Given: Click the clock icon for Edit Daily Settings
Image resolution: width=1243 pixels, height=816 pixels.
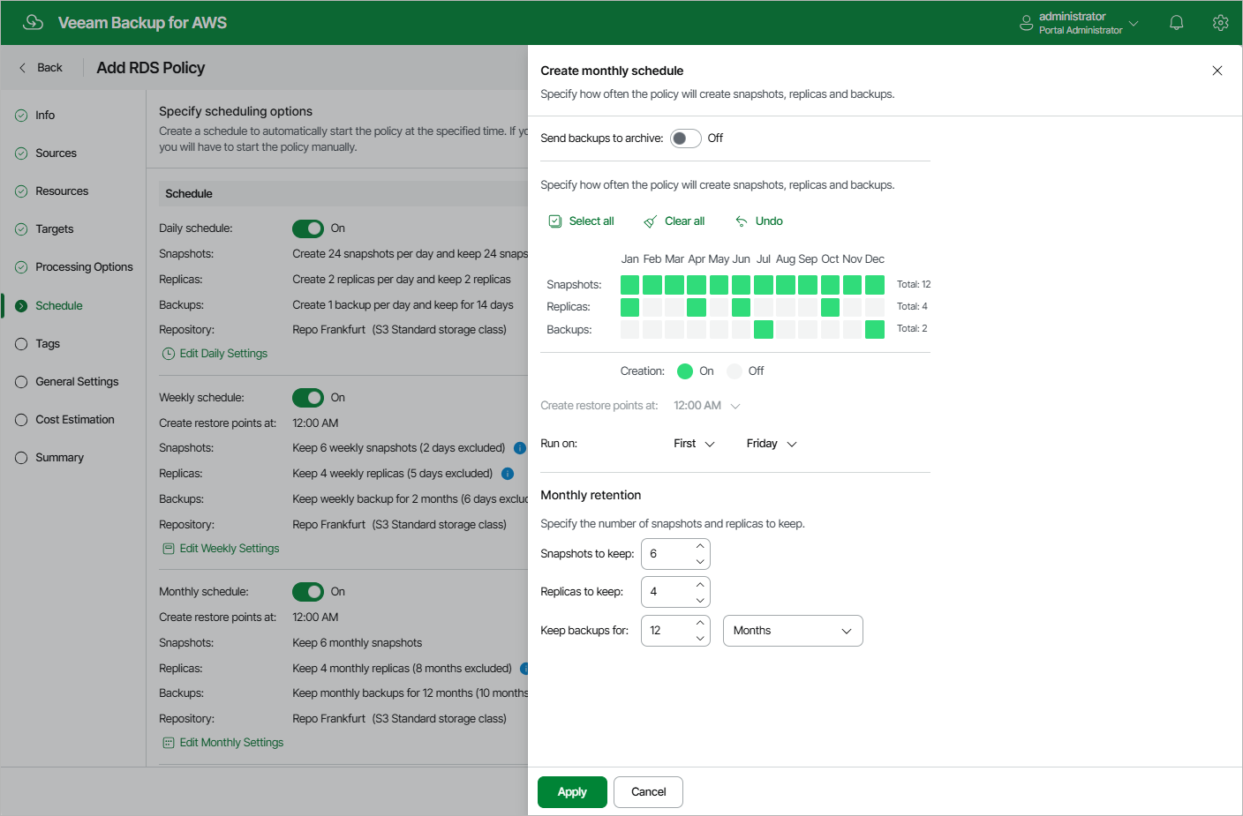Looking at the screenshot, I should click(x=169, y=354).
